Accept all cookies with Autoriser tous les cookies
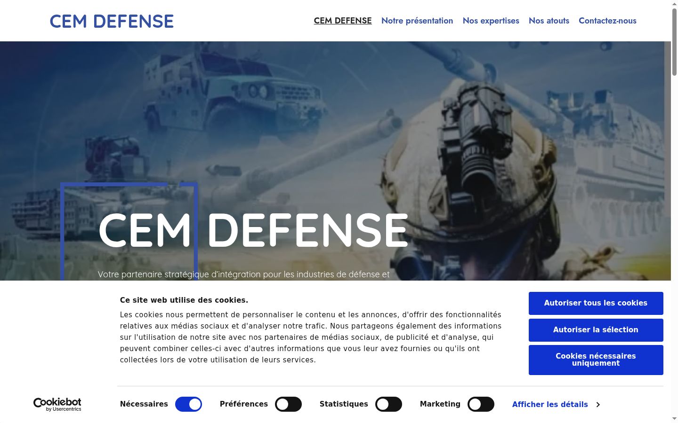 click(596, 303)
